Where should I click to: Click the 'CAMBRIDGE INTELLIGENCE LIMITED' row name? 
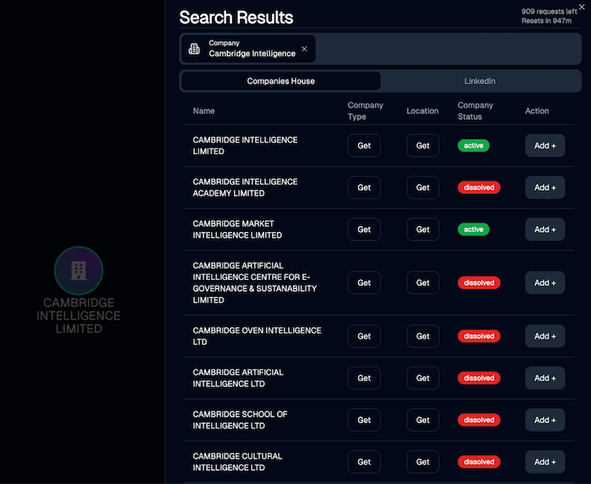point(245,146)
